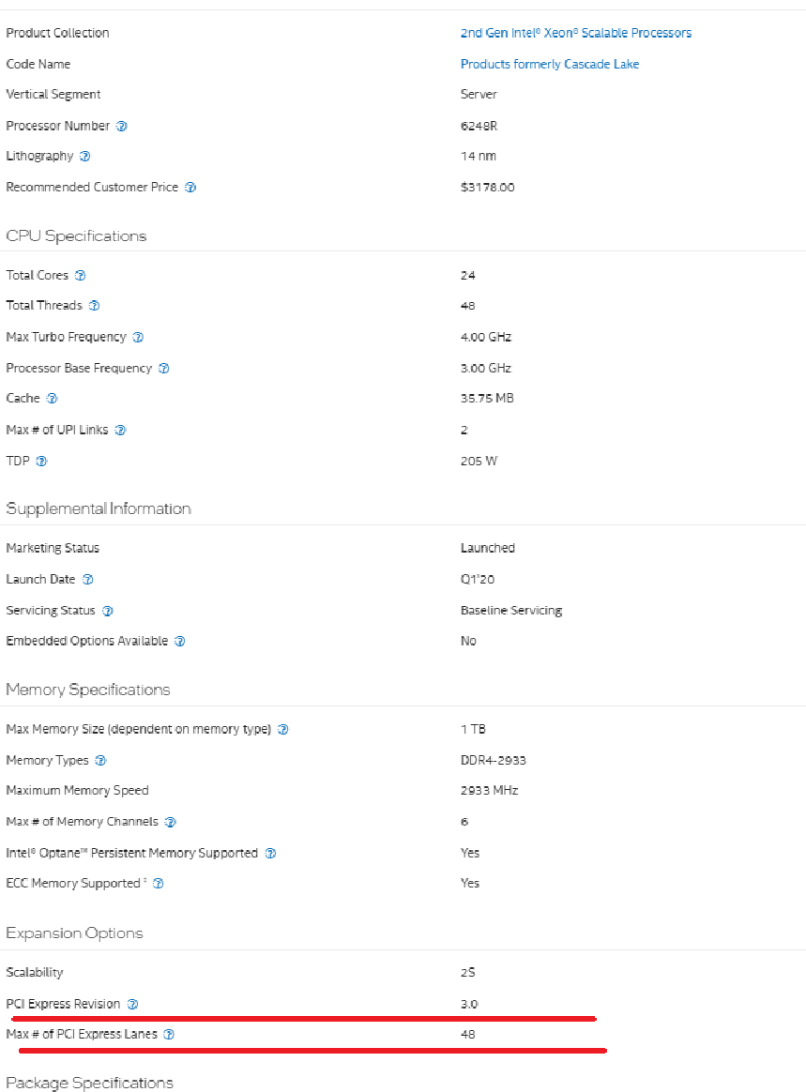Click the help icon next to Lithography
806x1092 pixels.
[85, 156]
